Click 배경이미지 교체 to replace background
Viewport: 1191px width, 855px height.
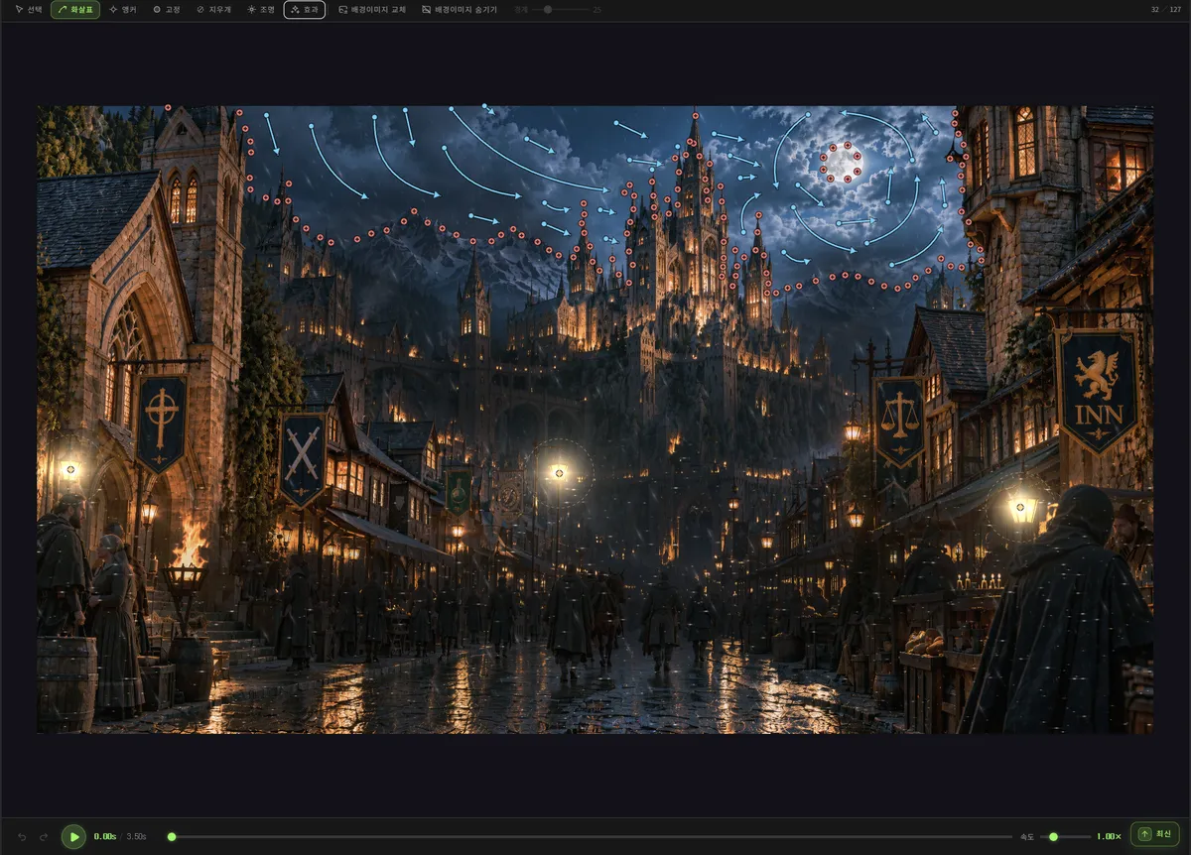click(x=372, y=10)
